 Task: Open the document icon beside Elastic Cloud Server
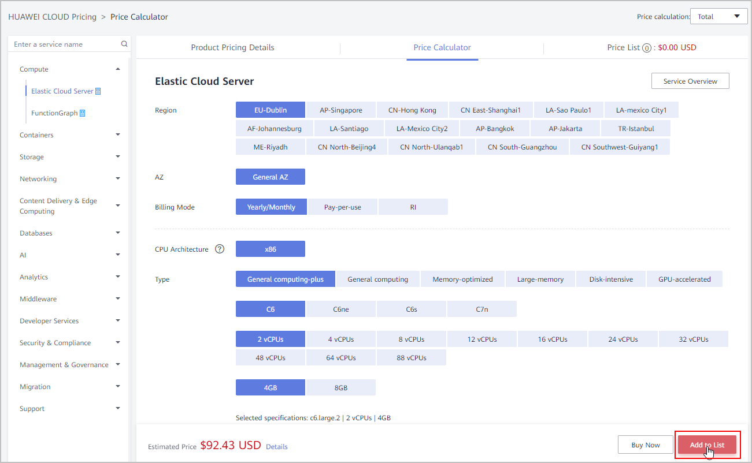point(98,91)
